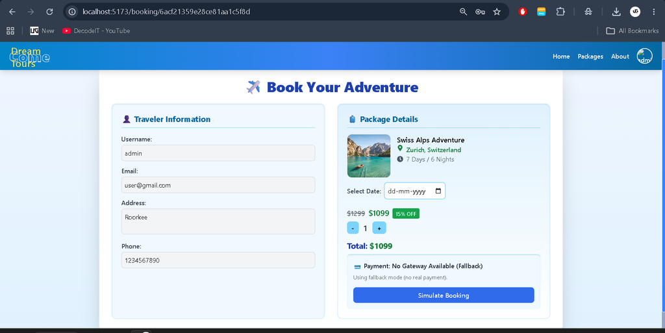Click the Total: $1099 text

[x=370, y=246]
